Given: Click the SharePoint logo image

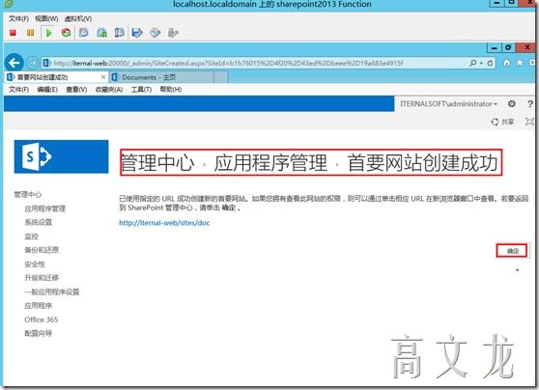Looking at the screenshot, I should [x=61, y=156].
